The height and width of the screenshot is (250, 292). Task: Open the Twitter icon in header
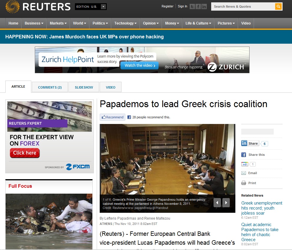point(192,6)
